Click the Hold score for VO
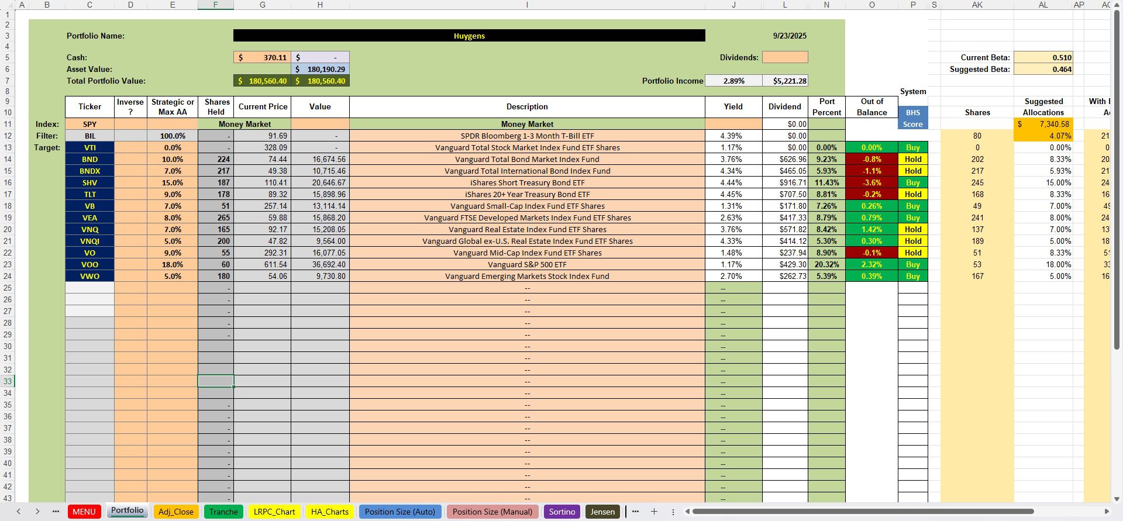This screenshot has height=521, width=1123. pos(913,253)
